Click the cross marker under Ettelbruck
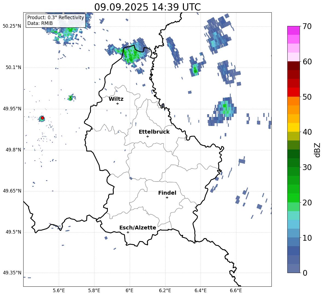Image resolution: width=324 pixels, height=296 pixels. coord(147,136)
